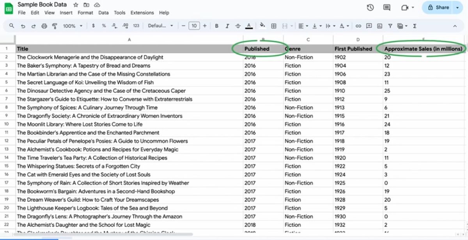Click the insert link icon
This screenshot has width=468, height=240.
tap(358, 26)
